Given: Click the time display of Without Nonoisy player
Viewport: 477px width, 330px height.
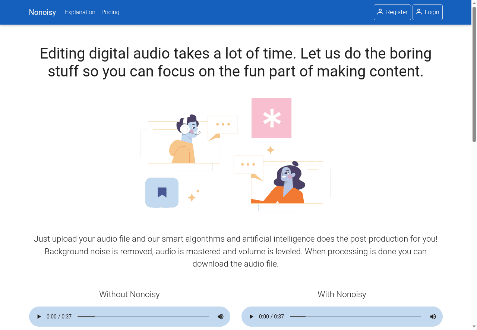Looking at the screenshot, I should pyautogui.click(x=59, y=317).
